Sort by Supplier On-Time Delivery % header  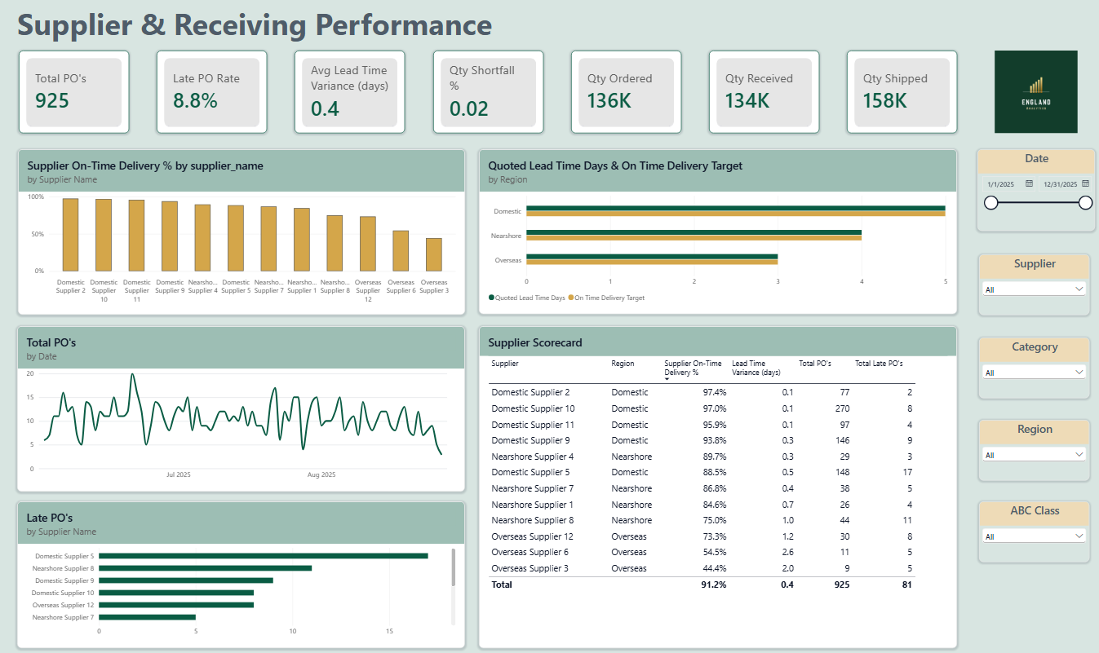pos(694,368)
